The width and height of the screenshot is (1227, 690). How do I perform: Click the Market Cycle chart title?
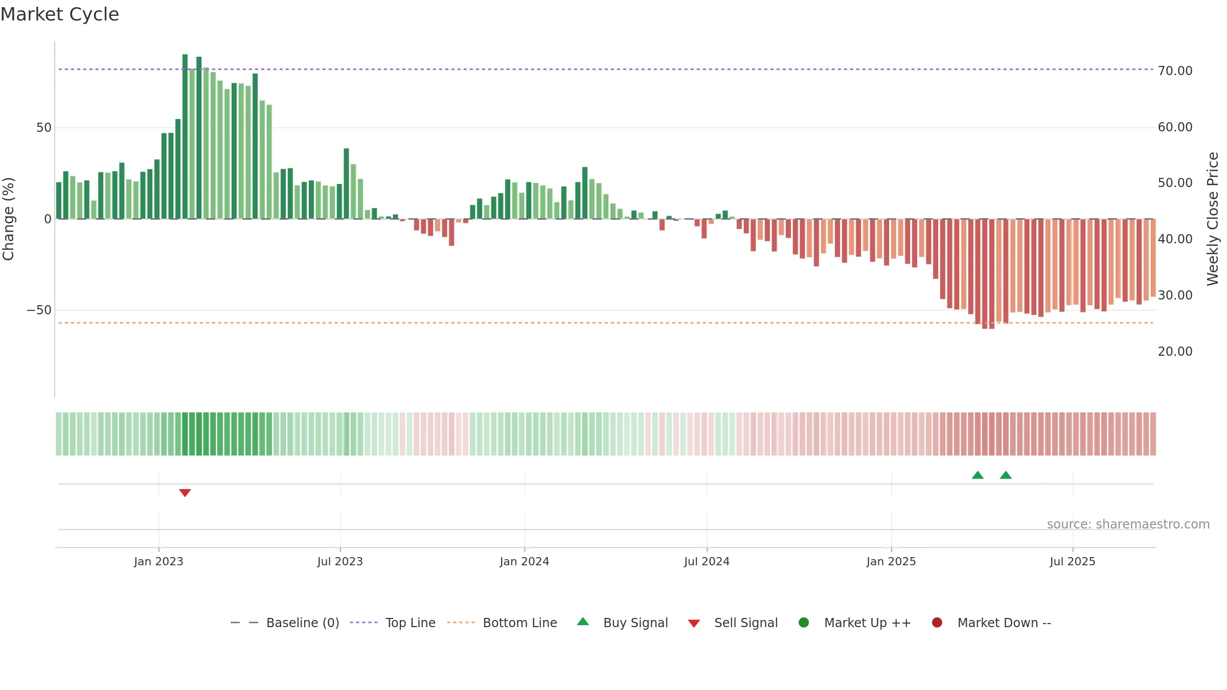pyautogui.click(x=60, y=14)
